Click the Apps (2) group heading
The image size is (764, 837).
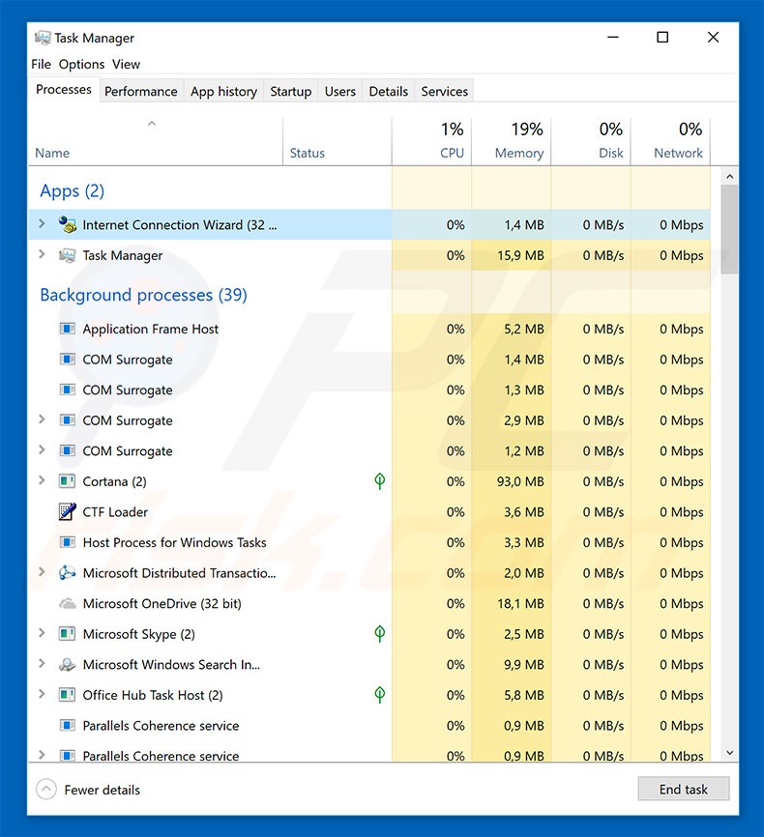tap(73, 191)
